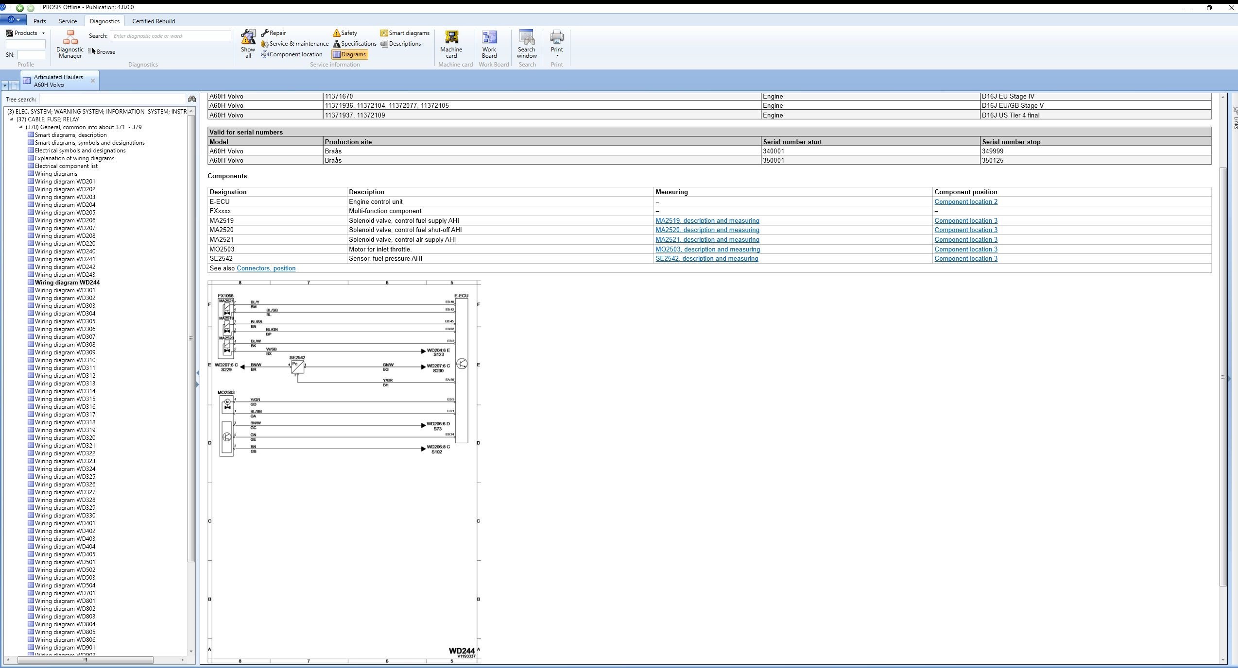Open the Work Board
This screenshot has width=1238, height=668.
pyautogui.click(x=489, y=44)
